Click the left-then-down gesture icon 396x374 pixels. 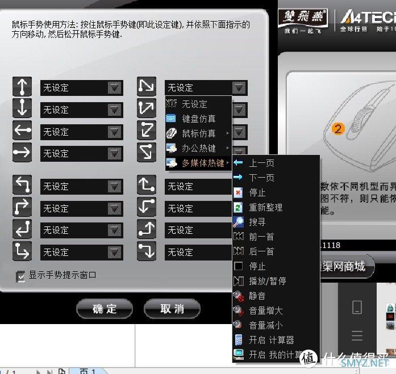pos(147,207)
